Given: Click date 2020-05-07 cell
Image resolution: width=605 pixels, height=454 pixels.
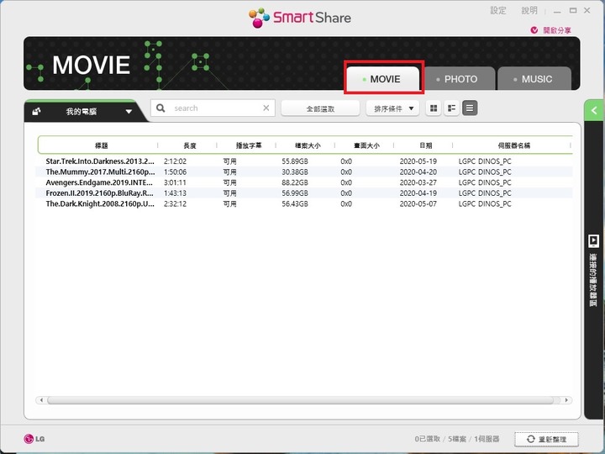Looking at the screenshot, I should pyautogui.click(x=418, y=203).
